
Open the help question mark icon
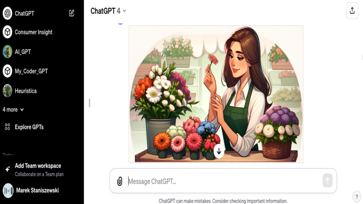357,197
